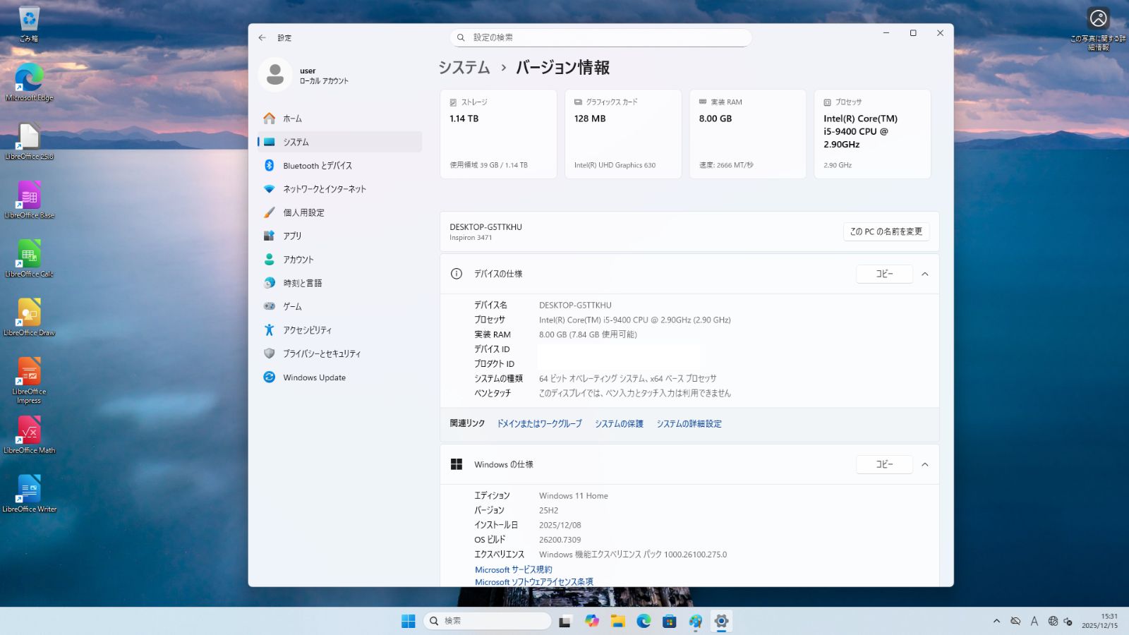
Task: Expand hidden system tray icons
Action: pyautogui.click(x=997, y=621)
